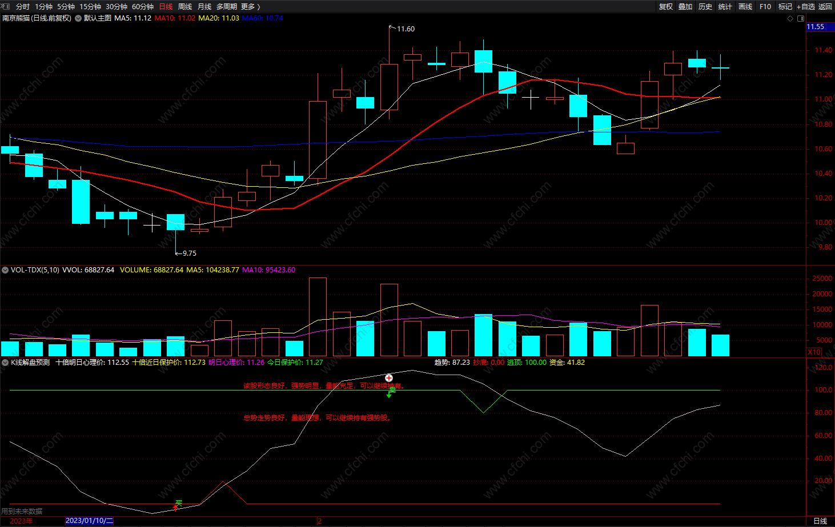Click the 南京熊猫 stock title label
The image size is (835, 527).
pyautogui.click(x=37, y=18)
